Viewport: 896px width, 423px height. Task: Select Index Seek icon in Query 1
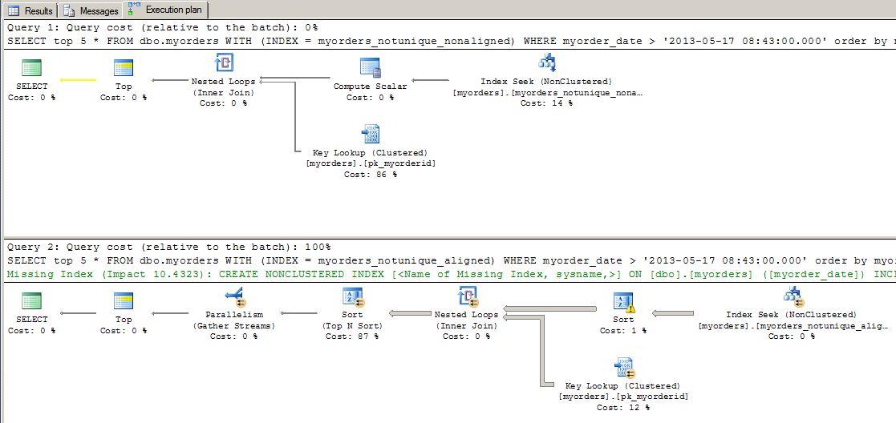pos(547,63)
